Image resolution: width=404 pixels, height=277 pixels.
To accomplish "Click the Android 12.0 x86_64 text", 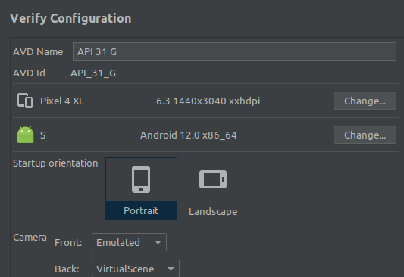I will click(188, 135).
